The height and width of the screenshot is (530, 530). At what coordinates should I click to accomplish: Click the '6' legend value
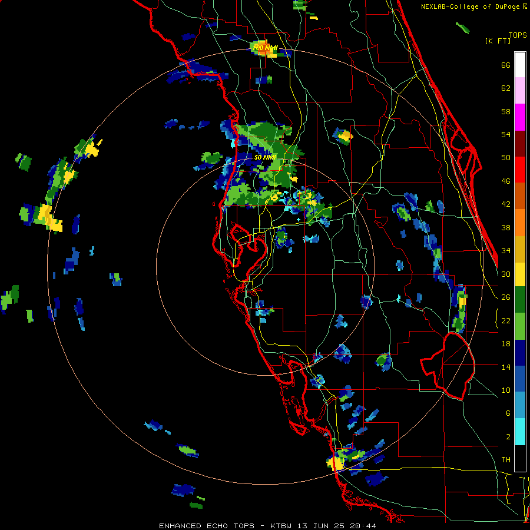tap(508, 413)
